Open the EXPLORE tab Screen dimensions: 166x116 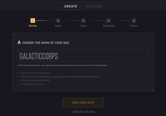(94, 6)
